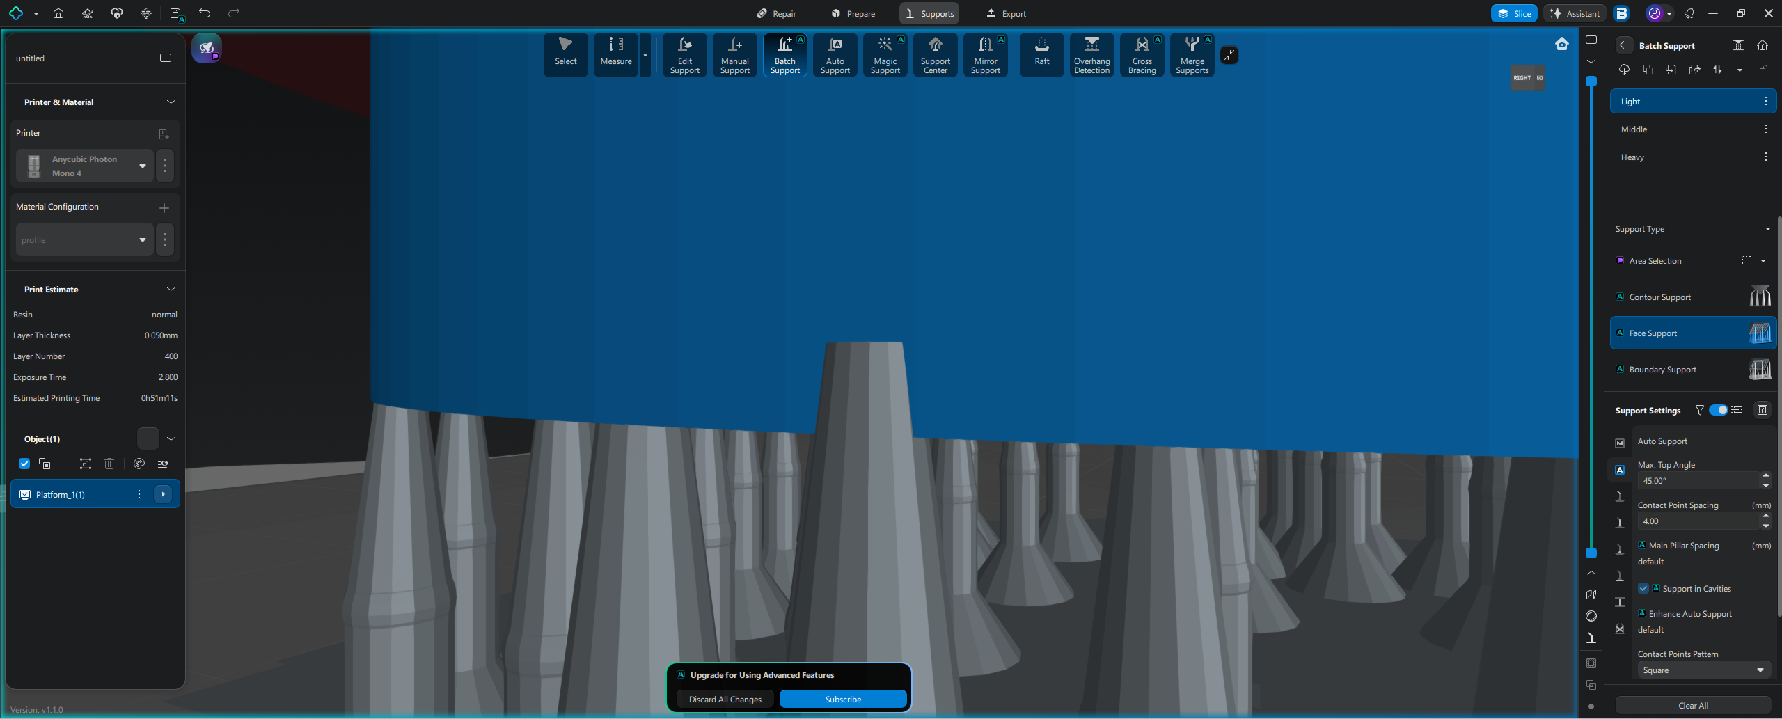
Task: Open the Anycubic Photon Mono 4 printer dropdown
Action: click(84, 166)
